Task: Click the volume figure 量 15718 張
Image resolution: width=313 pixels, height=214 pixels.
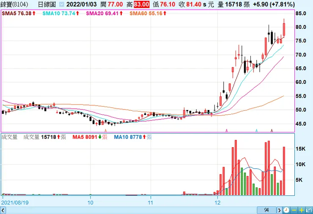Action: [234, 4]
